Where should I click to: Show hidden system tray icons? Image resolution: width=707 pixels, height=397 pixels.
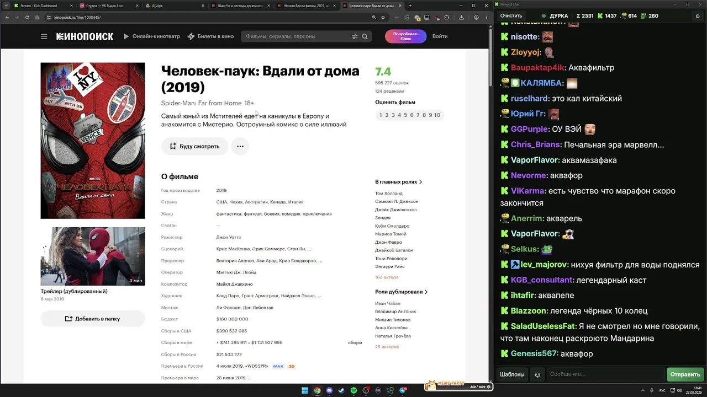(642, 390)
